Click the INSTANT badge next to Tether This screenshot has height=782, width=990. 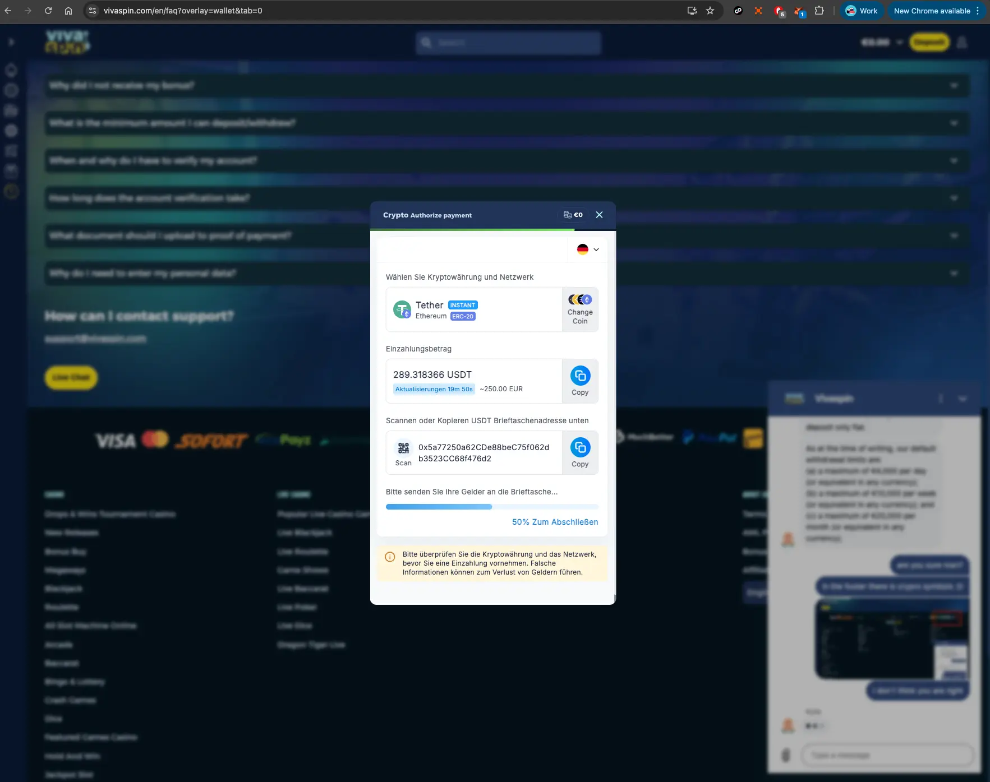tap(463, 305)
